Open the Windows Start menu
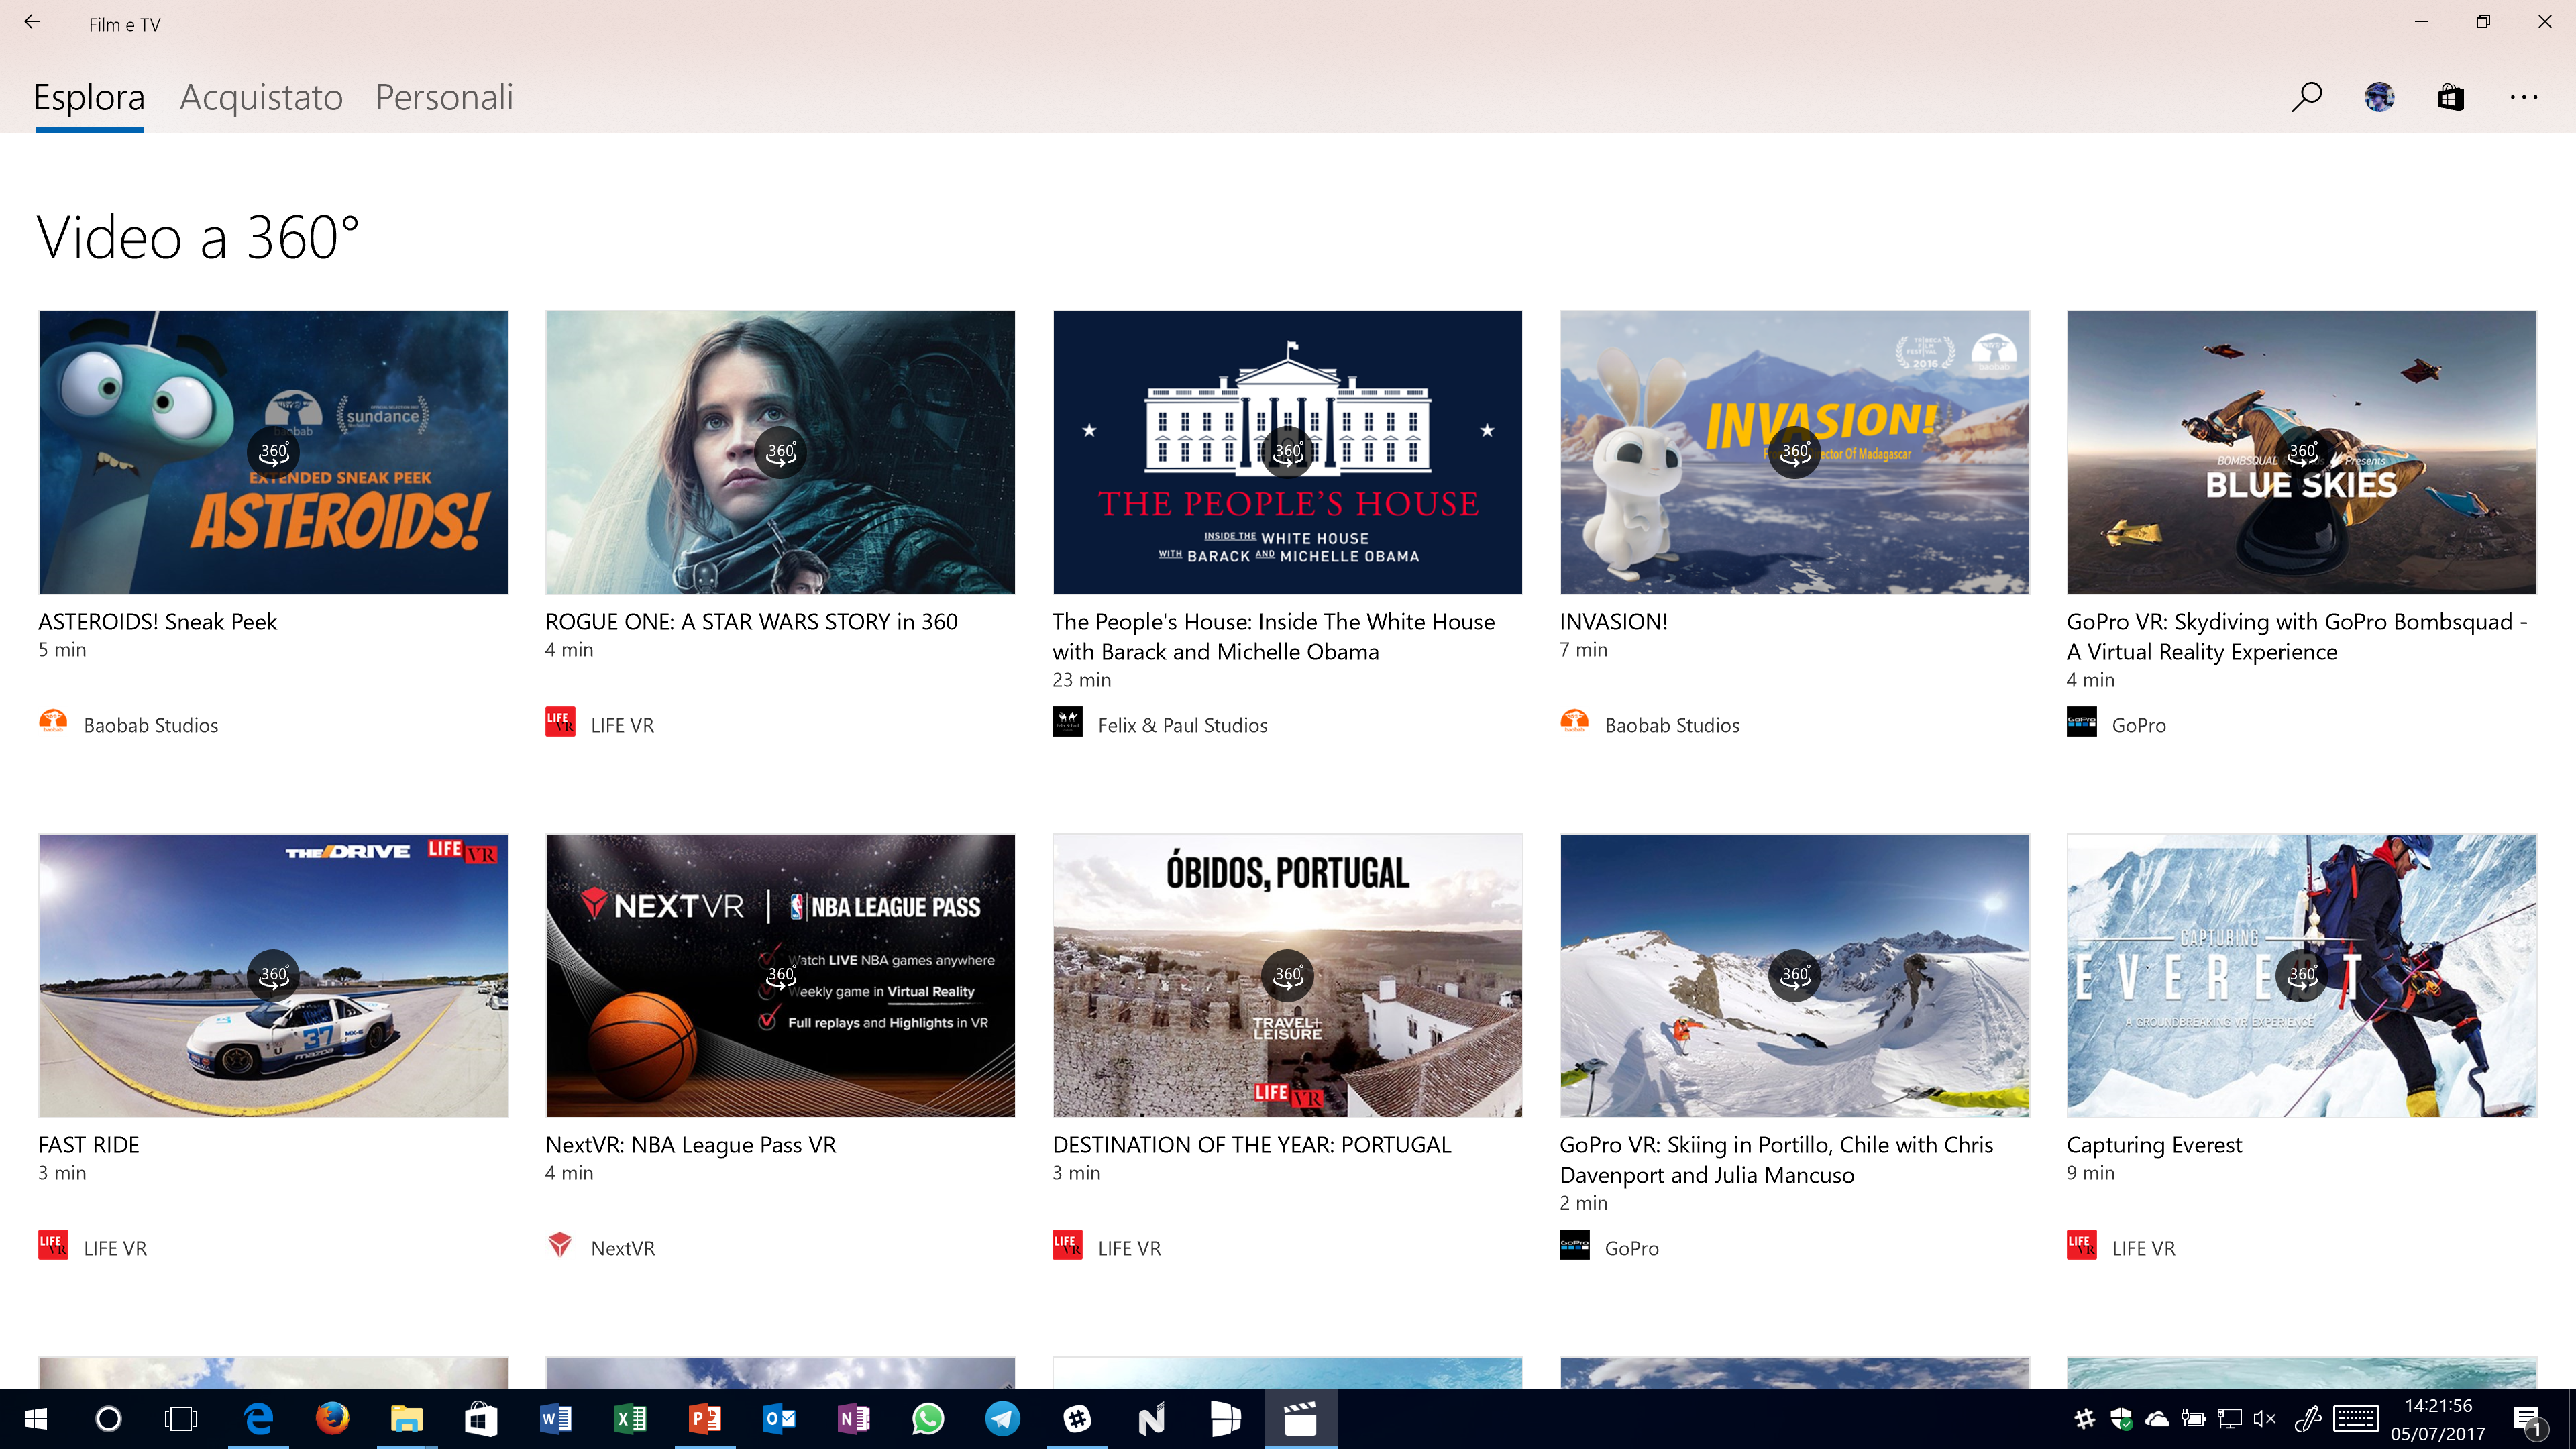 click(35, 1418)
